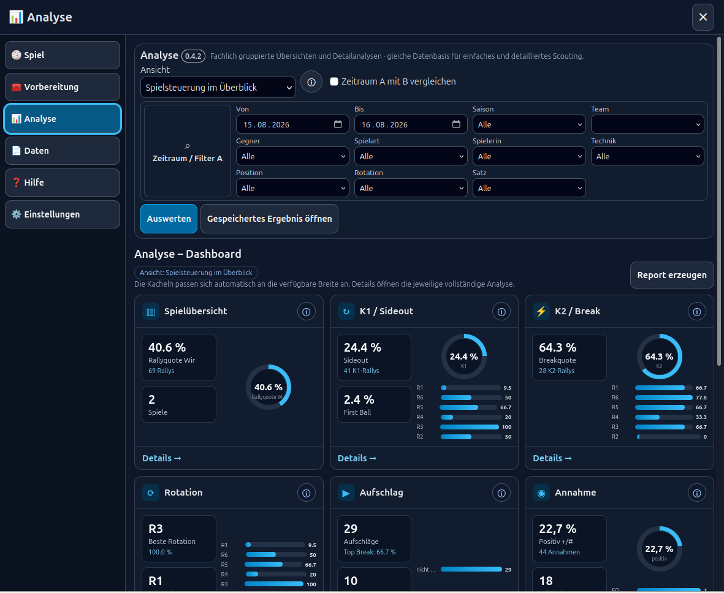Open Details link in K1 / Sideout tile
724x593 pixels.
[x=356, y=458]
